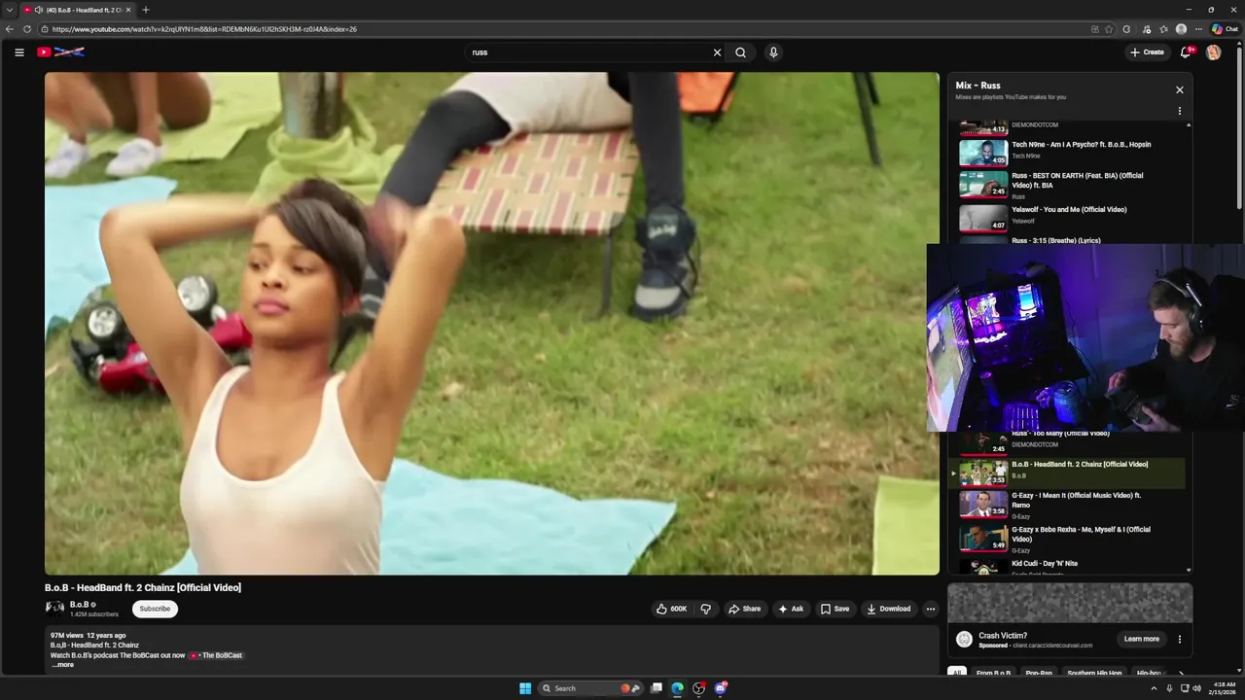Image resolution: width=1245 pixels, height=700 pixels.
Task: Open Copilot Chat button
Action: 1225,29
